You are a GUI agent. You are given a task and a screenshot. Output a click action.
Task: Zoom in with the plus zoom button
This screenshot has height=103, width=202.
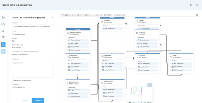coord(145,102)
